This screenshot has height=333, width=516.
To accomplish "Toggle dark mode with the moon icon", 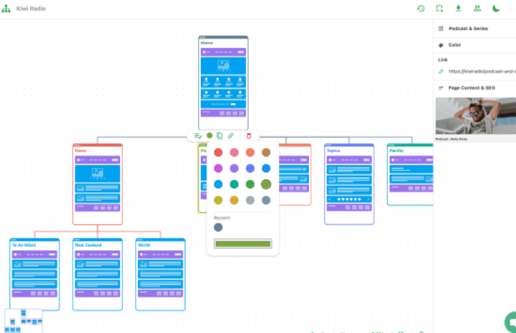I will coord(496,9).
